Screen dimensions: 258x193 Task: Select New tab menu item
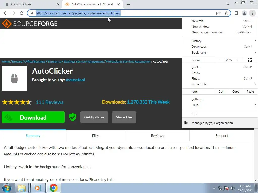coord(220,21)
